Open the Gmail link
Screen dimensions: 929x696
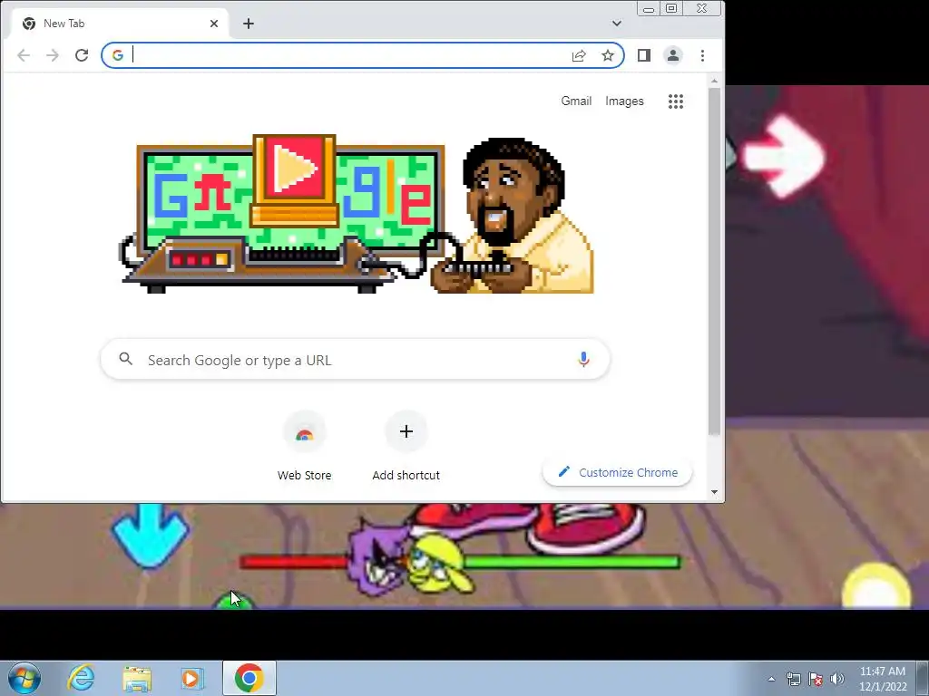click(x=576, y=101)
